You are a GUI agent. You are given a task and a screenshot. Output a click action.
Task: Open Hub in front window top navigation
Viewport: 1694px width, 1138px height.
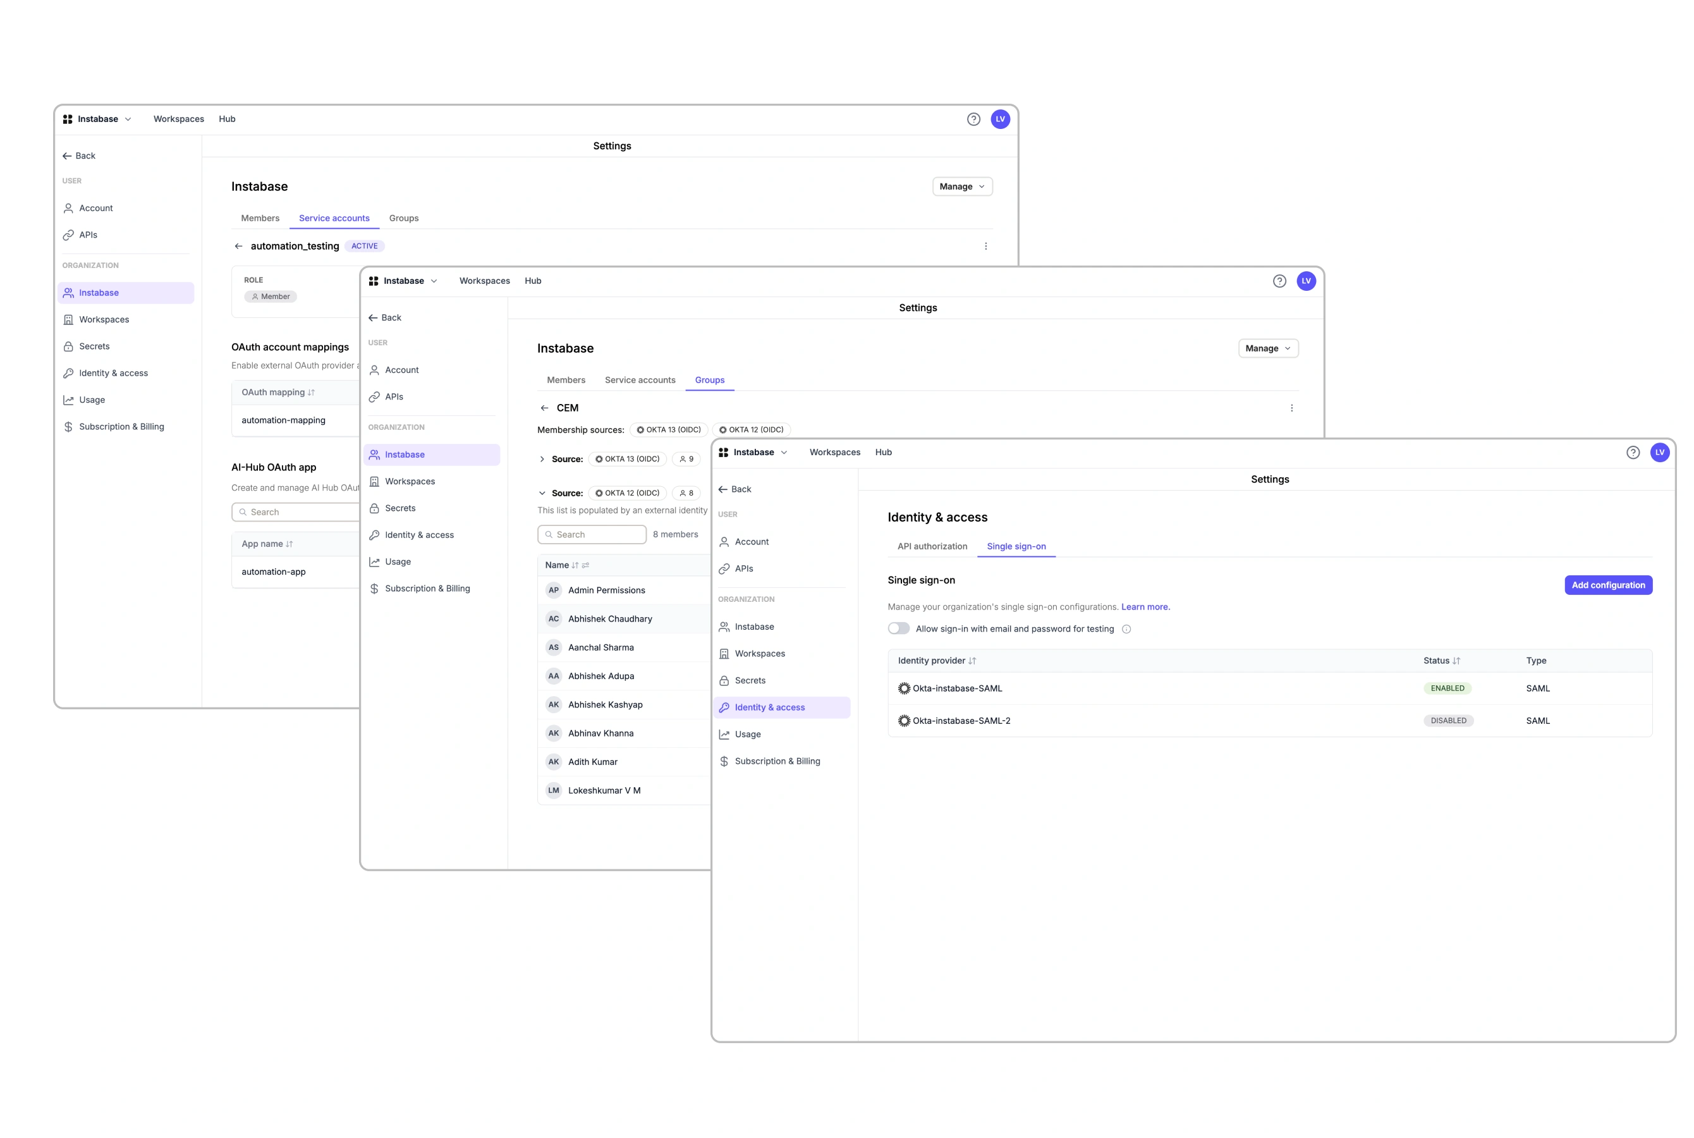[883, 452]
